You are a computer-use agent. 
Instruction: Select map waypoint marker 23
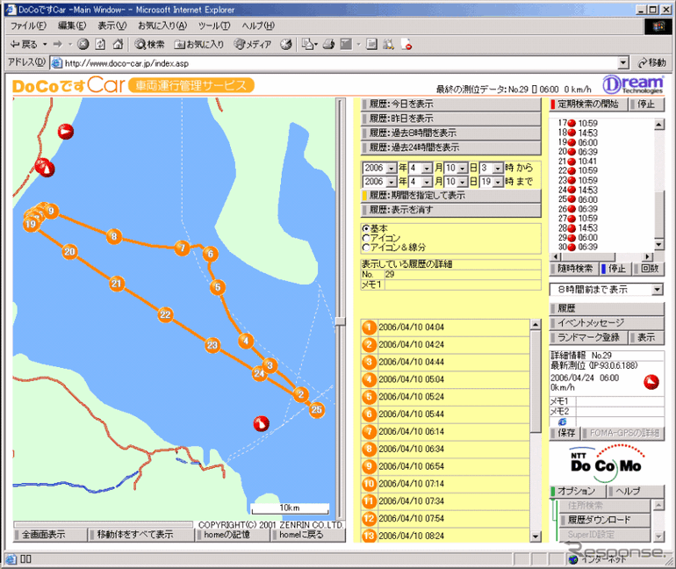[212, 345]
